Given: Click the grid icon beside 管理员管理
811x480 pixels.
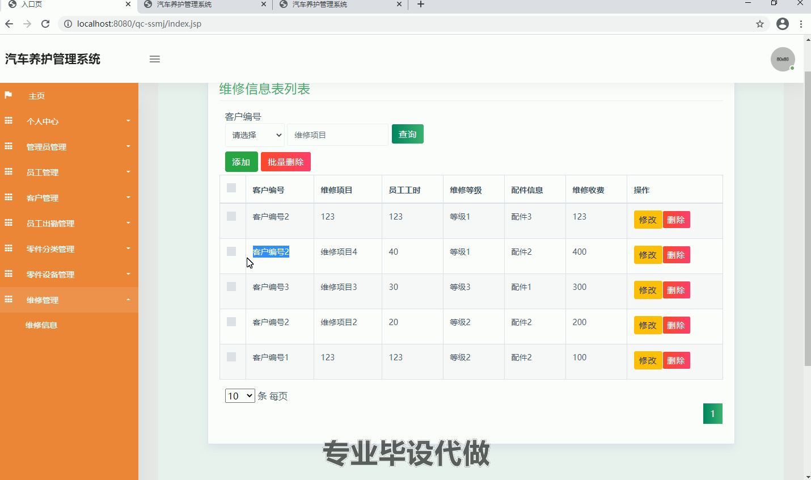Looking at the screenshot, I should tap(9, 146).
